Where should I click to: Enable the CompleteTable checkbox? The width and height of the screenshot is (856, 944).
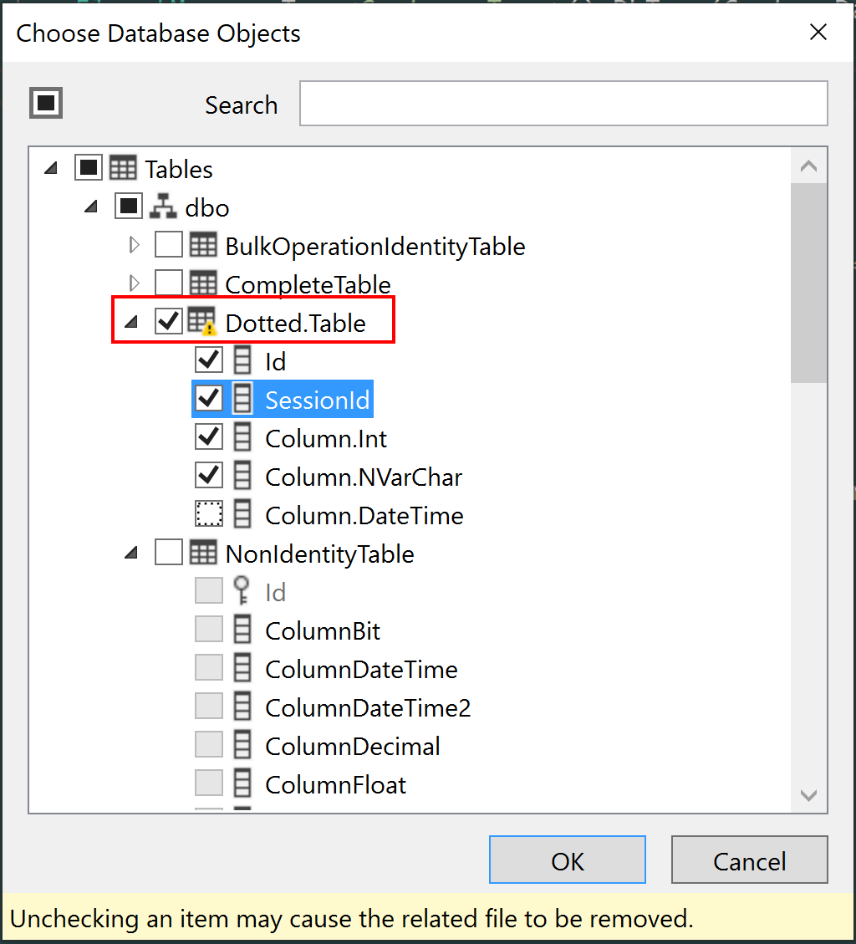[168, 283]
